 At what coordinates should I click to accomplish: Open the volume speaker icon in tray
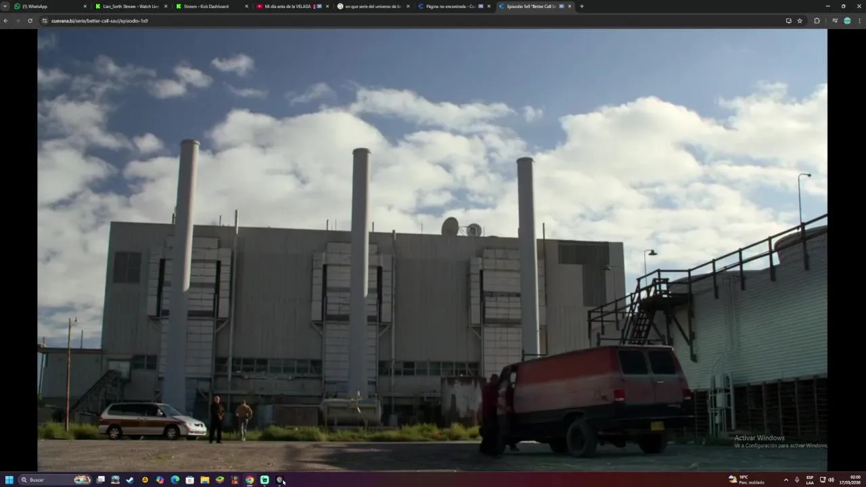(x=831, y=480)
